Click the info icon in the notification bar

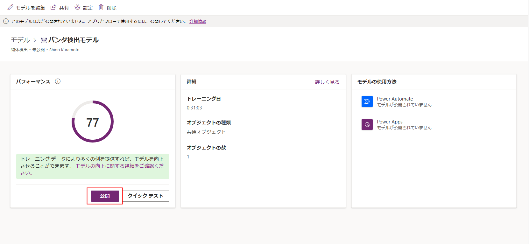coord(6,21)
